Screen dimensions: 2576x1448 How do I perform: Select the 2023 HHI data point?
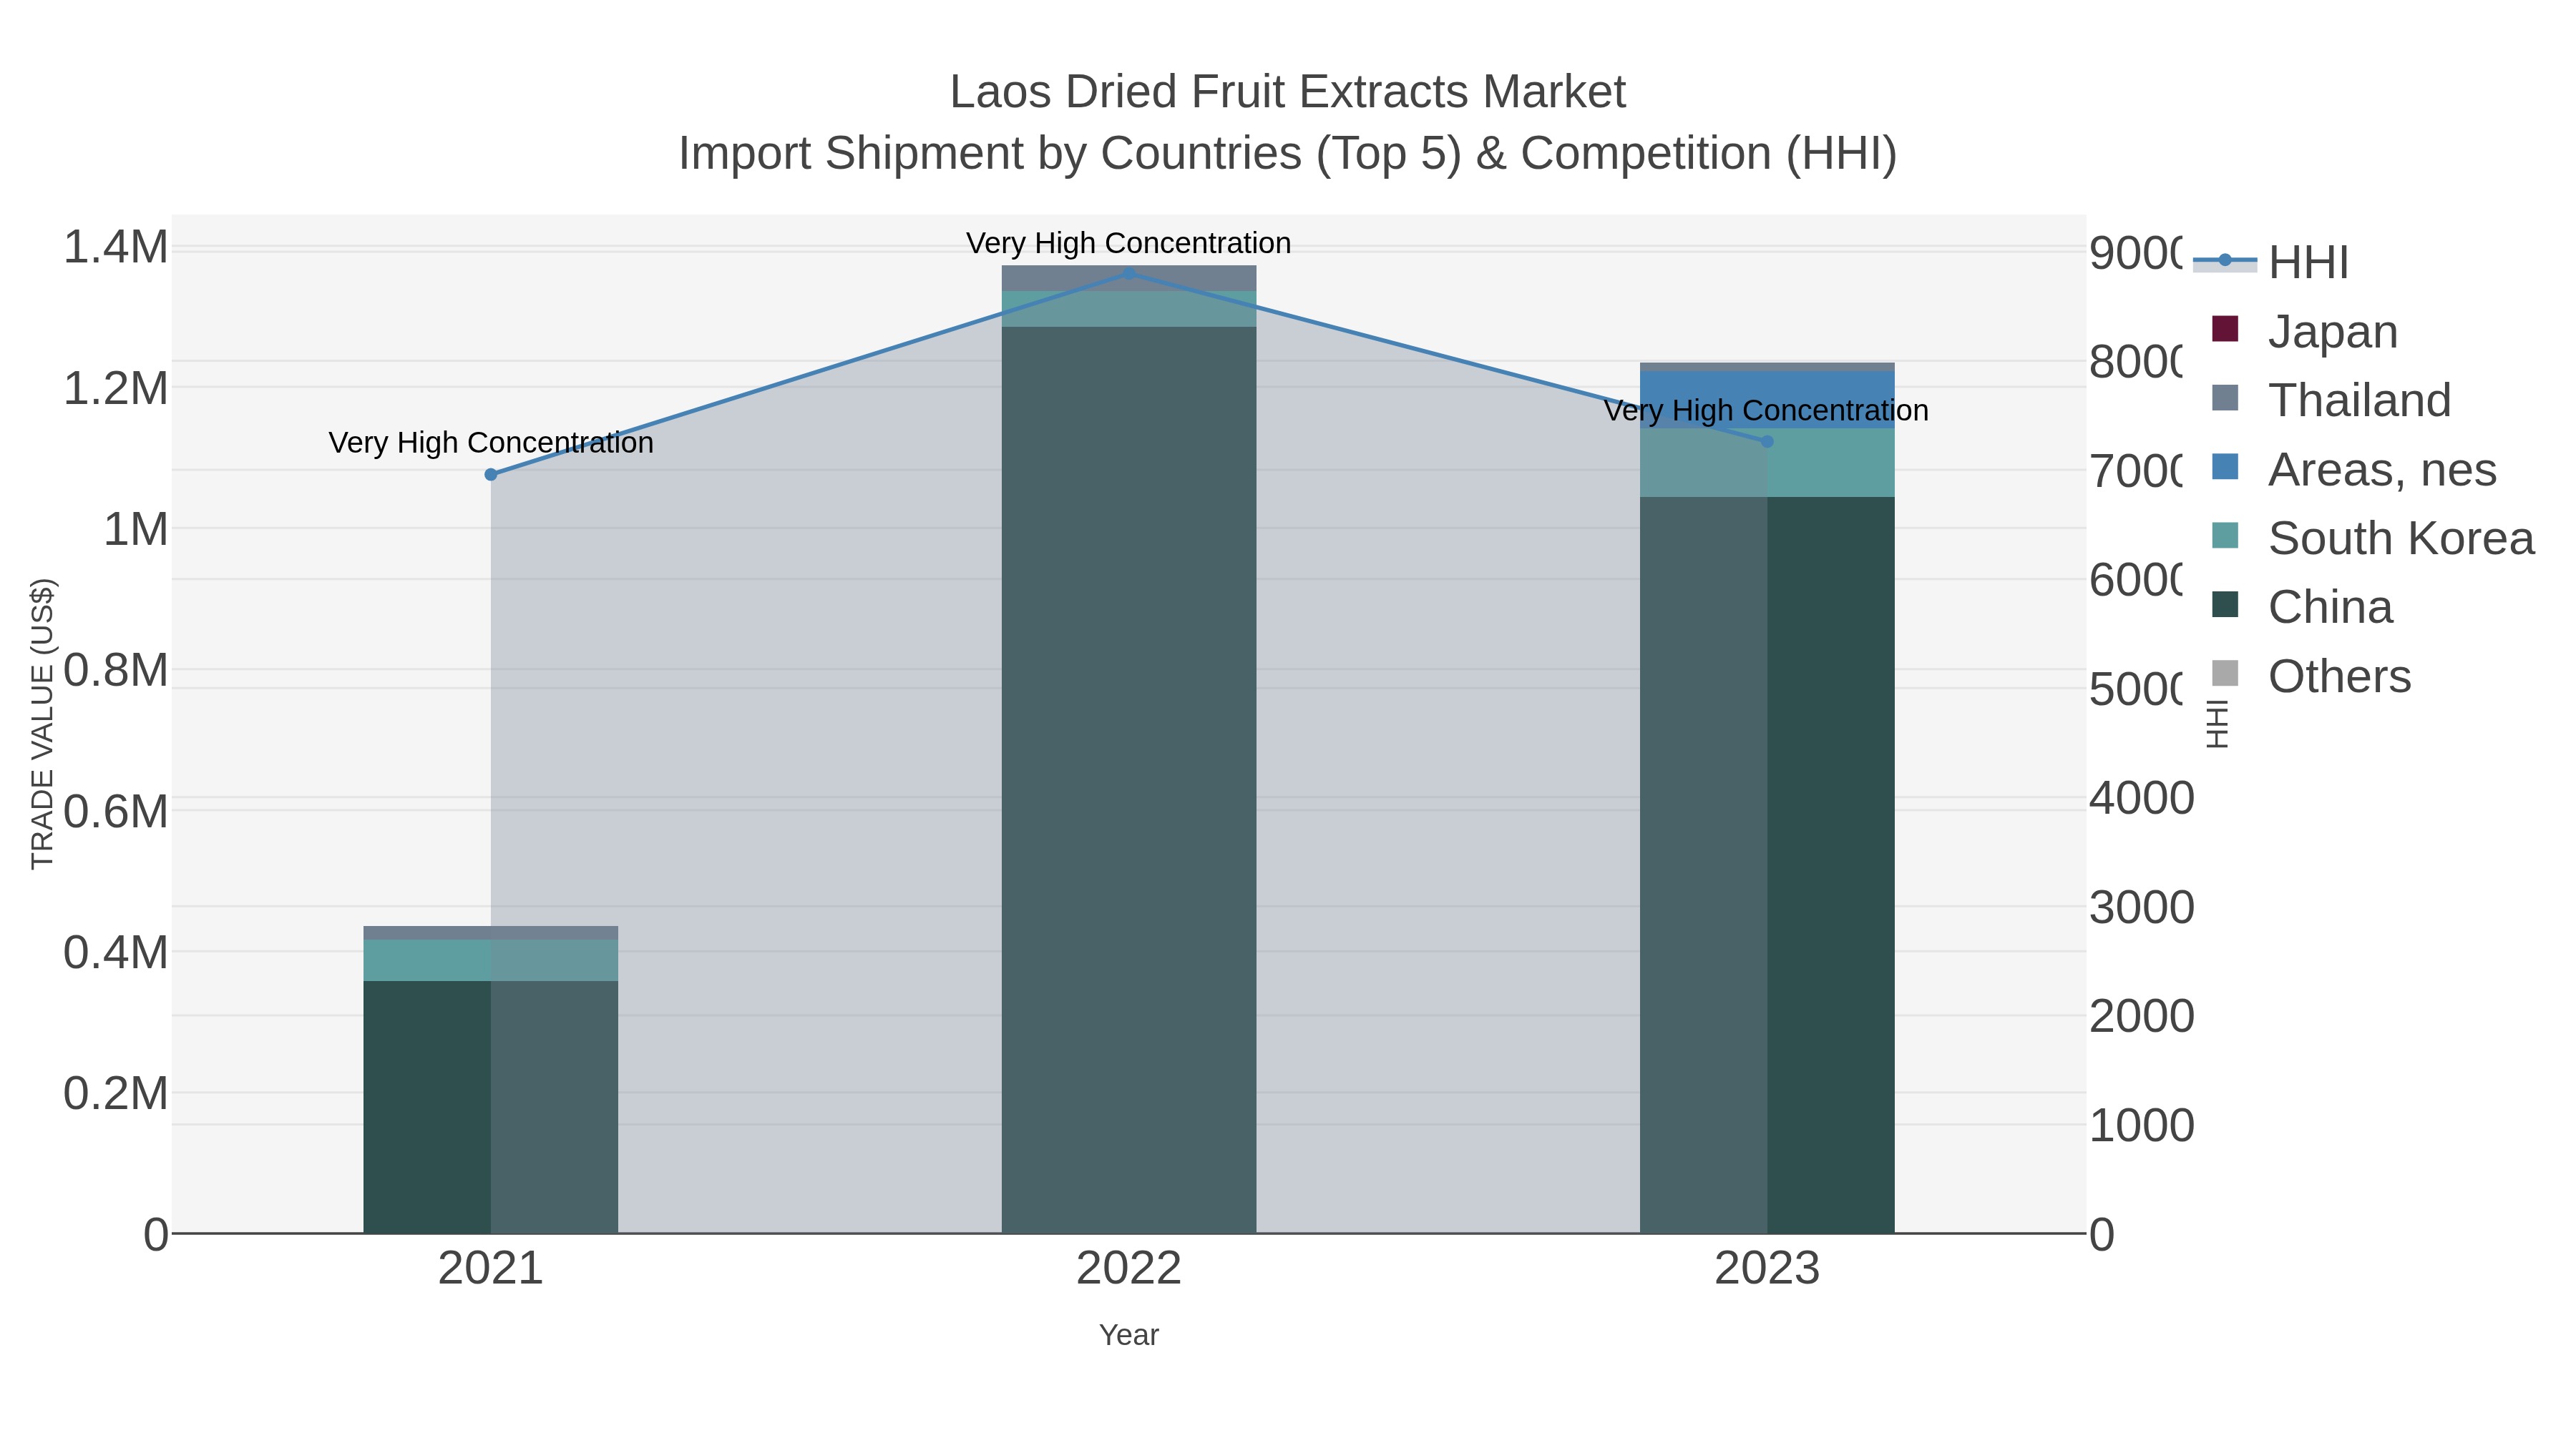(1767, 442)
